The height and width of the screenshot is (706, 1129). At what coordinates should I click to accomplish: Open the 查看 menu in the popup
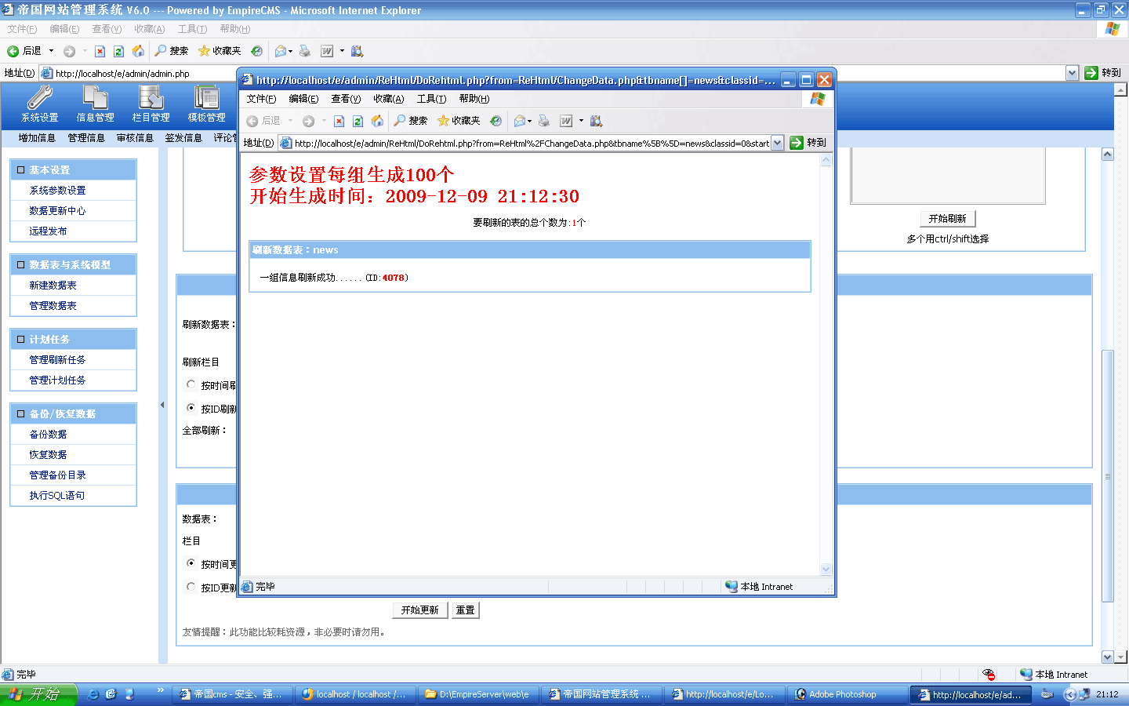(346, 99)
